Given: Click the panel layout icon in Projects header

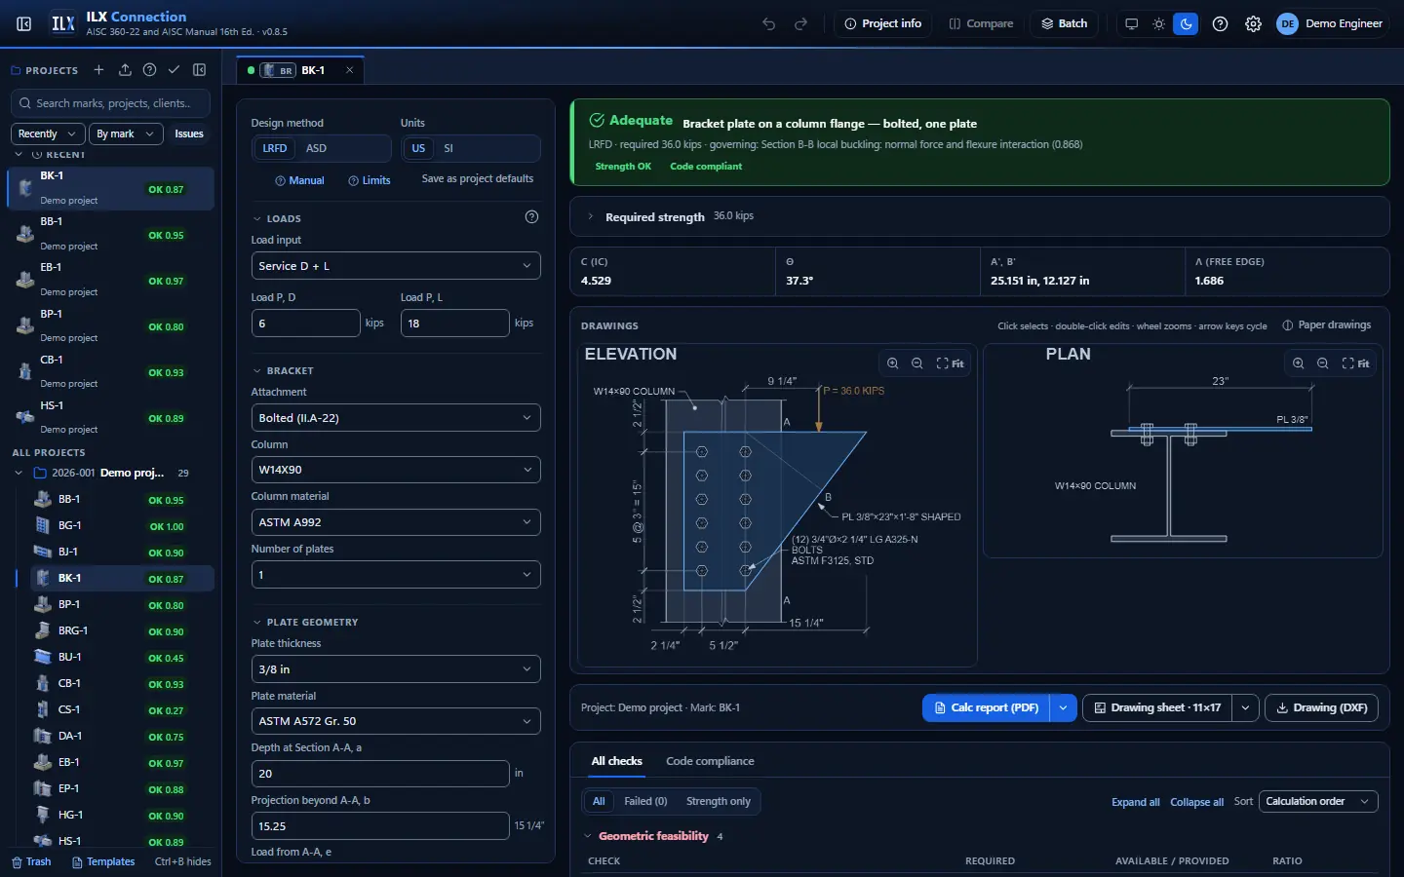Looking at the screenshot, I should [x=200, y=70].
